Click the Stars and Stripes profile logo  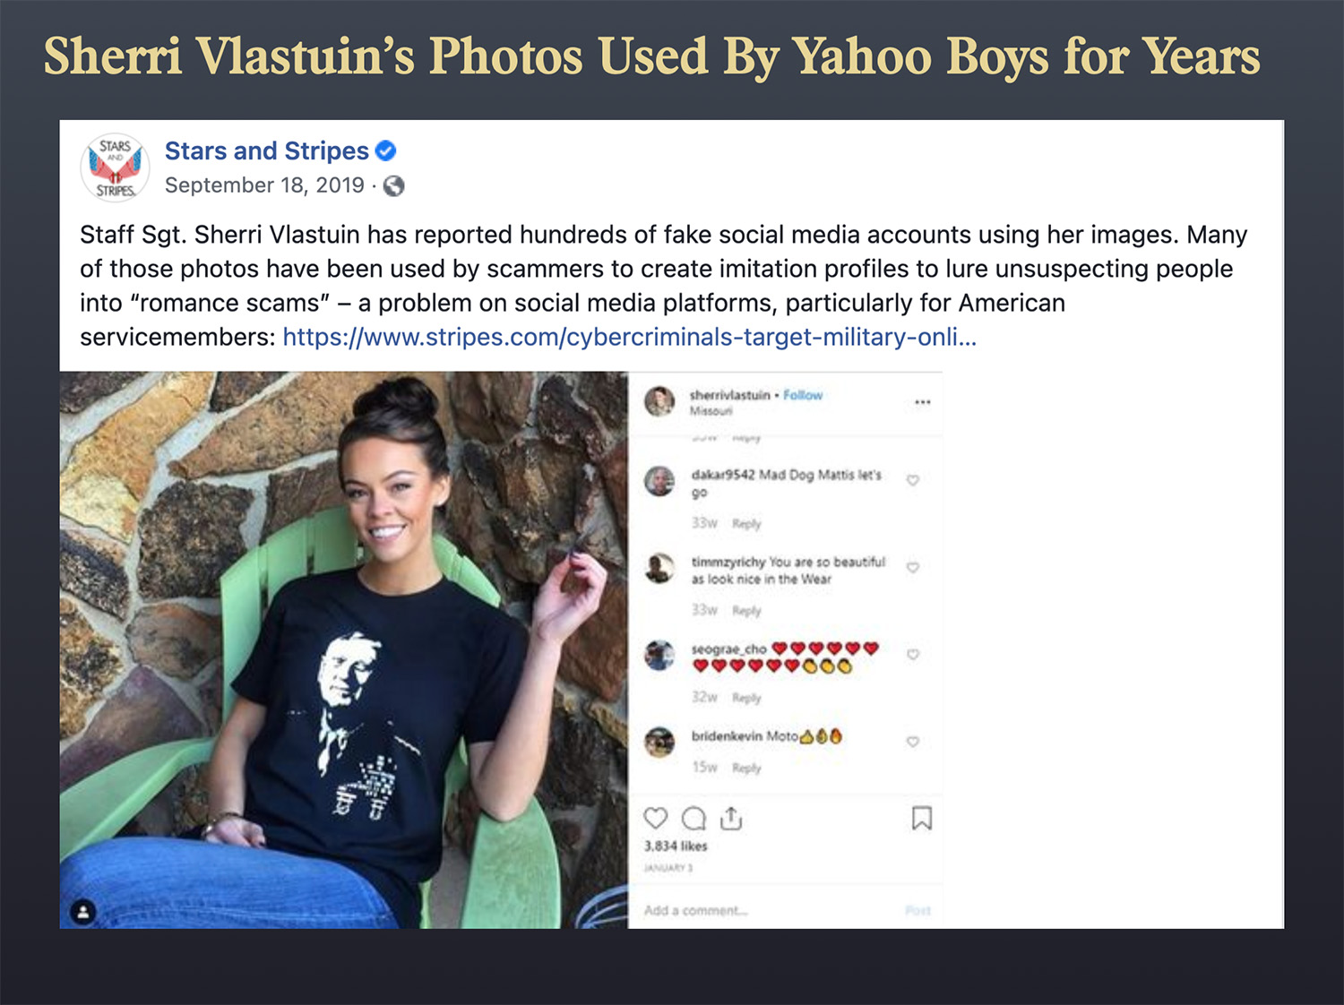115,167
